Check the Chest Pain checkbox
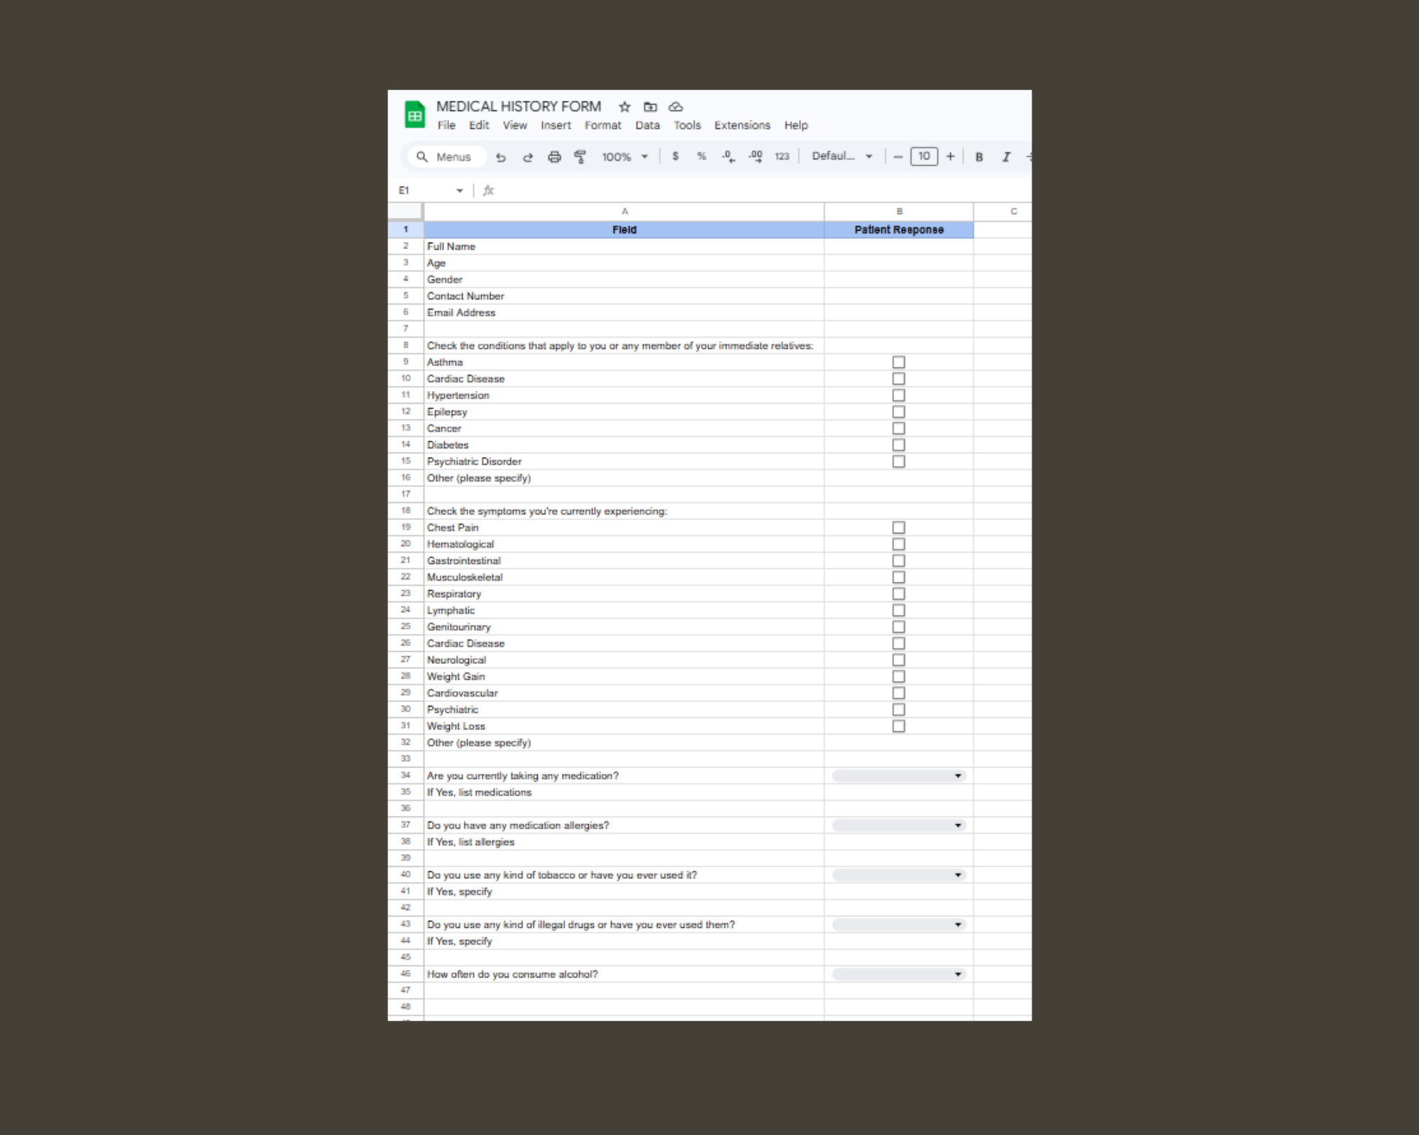The height and width of the screenshot is (1135, 1419). 898,527
